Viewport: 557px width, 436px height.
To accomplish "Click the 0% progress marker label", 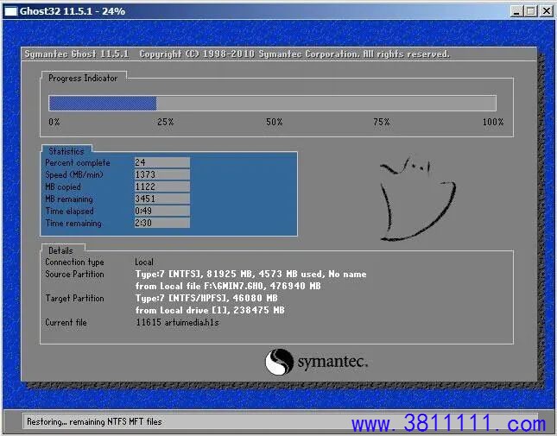I will click(x=54, y=122).
